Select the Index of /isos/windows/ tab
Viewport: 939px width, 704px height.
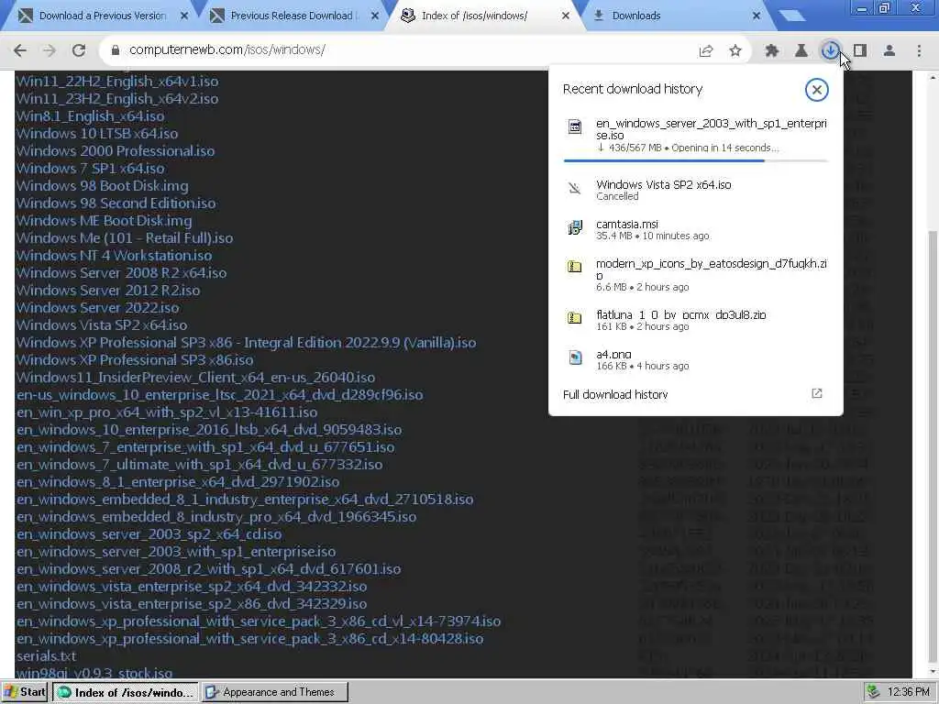[474, 16]
